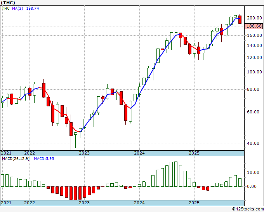The width and height of the screenshot is (264, 212).
Task: Click the (THC) chart title
Action: coord(8,3)
